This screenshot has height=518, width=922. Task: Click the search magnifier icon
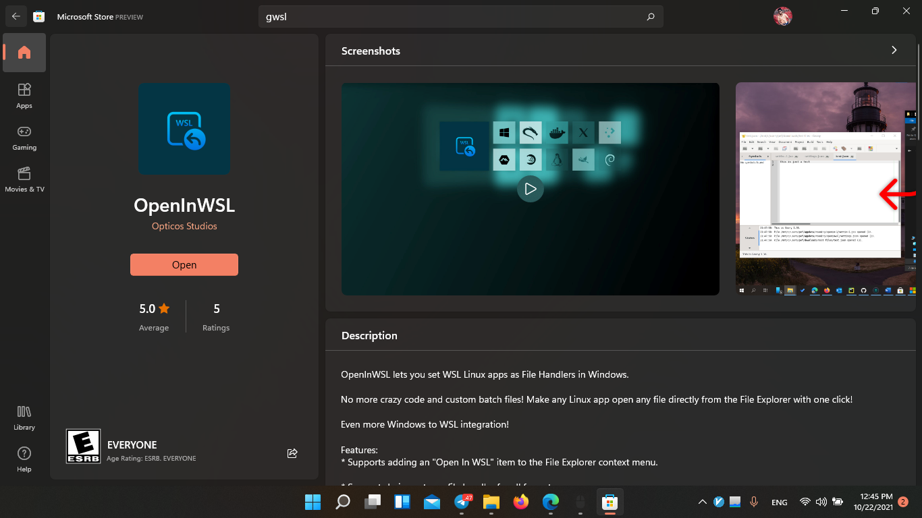tap(651, 17)
